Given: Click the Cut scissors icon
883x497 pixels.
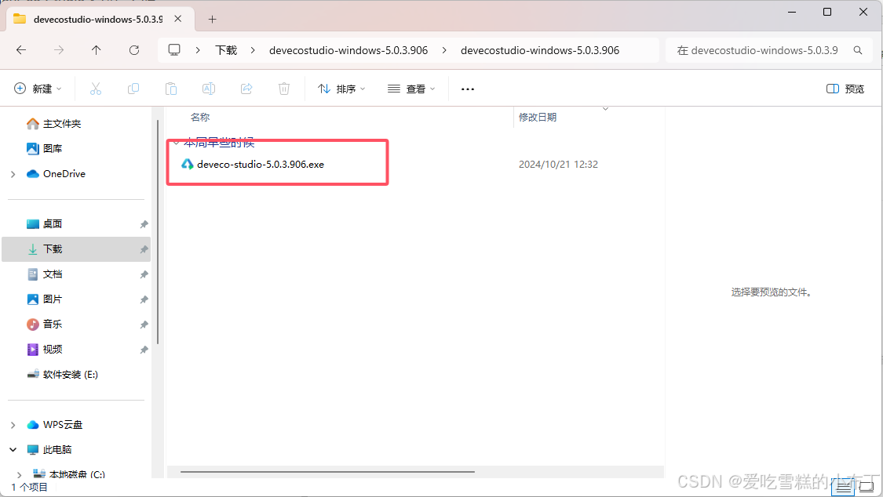Looking at the screenshot, I should pyautogui.click(x=96, y=89).
